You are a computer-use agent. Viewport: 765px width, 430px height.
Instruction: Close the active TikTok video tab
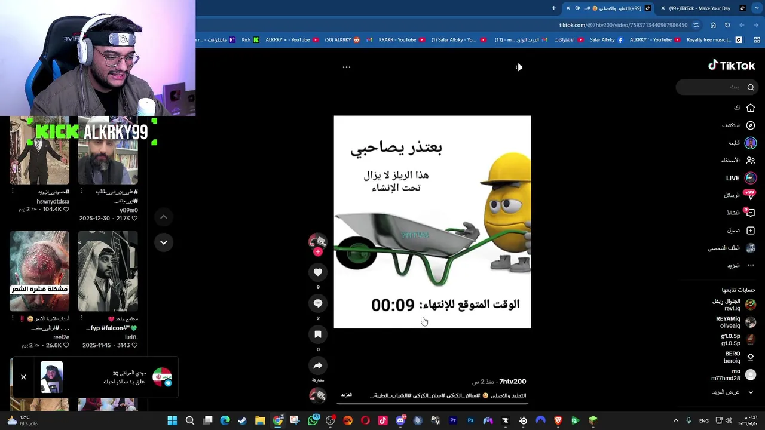tap(568, 8)
